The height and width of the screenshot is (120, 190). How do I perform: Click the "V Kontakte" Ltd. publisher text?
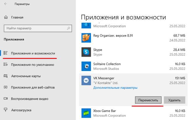106,83
